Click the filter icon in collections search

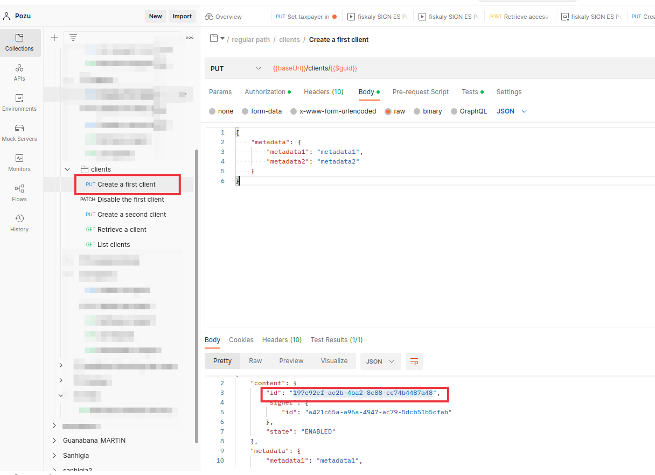pyautogui.click(x=73, y=38)
